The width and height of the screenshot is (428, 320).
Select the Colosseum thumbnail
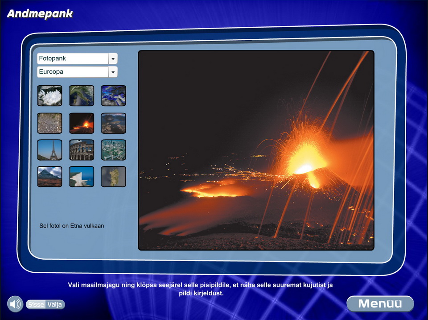point(82,150)
